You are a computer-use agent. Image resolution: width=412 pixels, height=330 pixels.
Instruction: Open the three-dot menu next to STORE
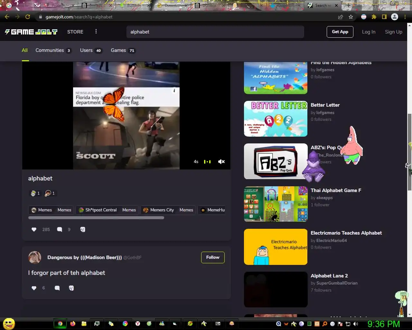[96, 32]
